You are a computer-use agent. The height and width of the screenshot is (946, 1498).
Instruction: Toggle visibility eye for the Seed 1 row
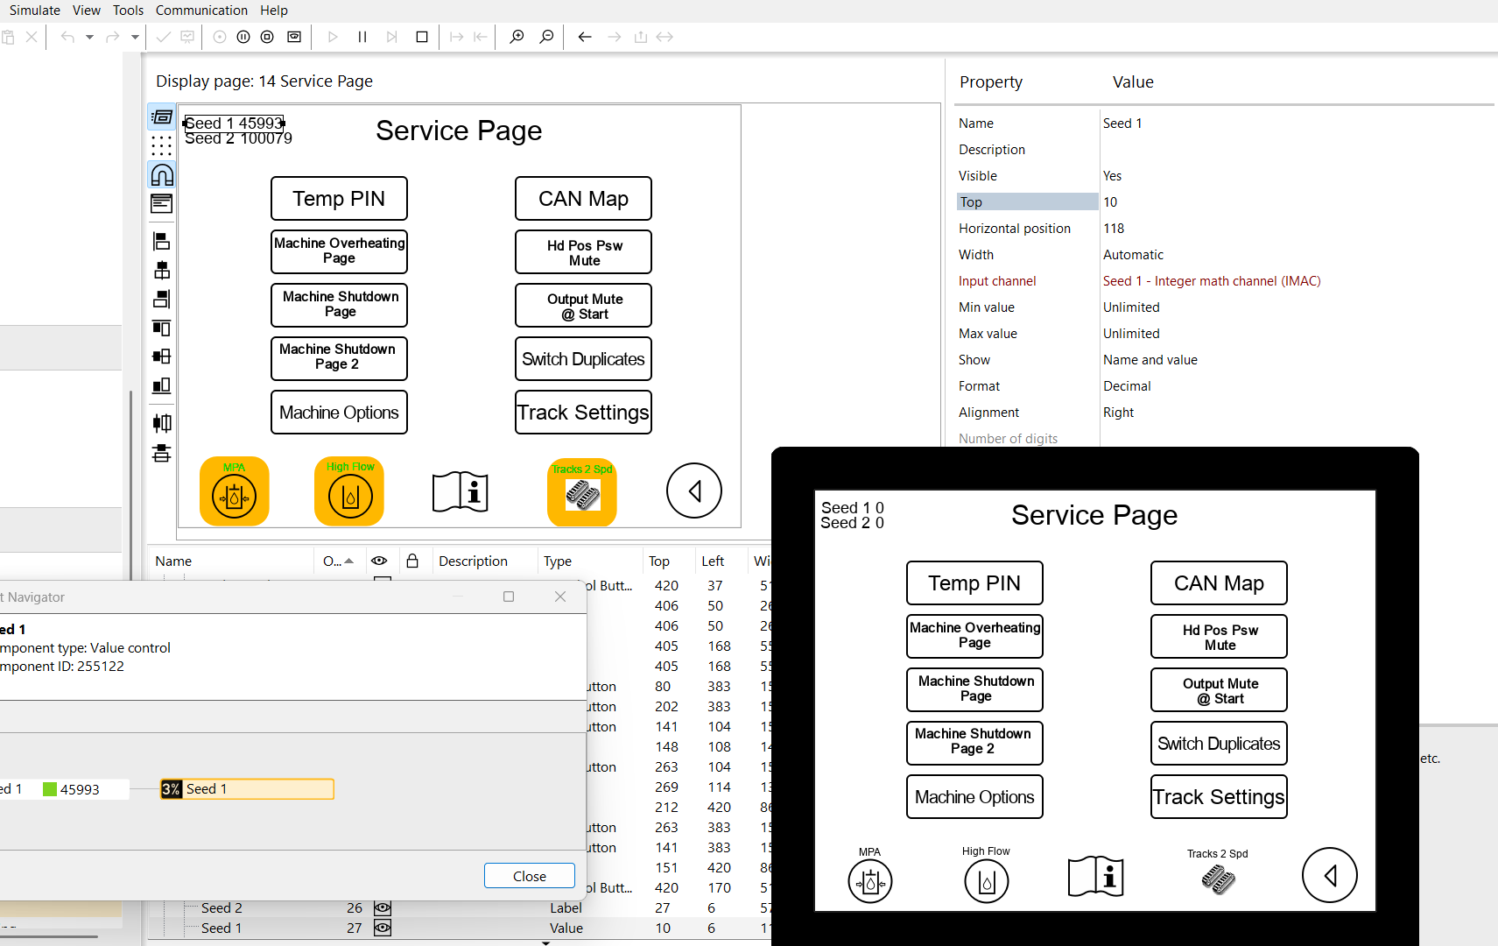[x=383, y=928]
